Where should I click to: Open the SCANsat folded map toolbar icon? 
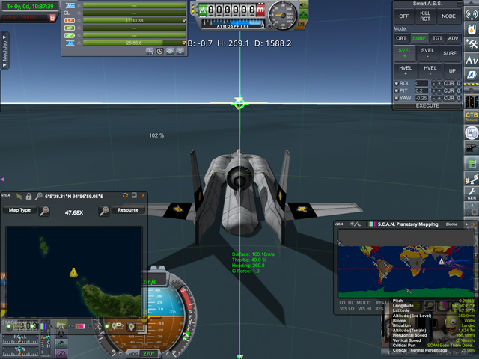(472, 102)
